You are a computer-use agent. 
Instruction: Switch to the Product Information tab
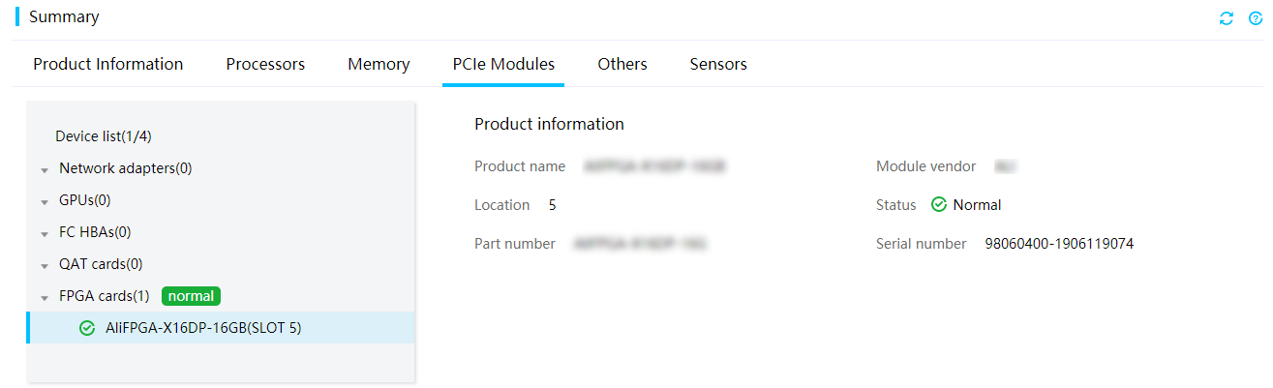tap(108, 64)
